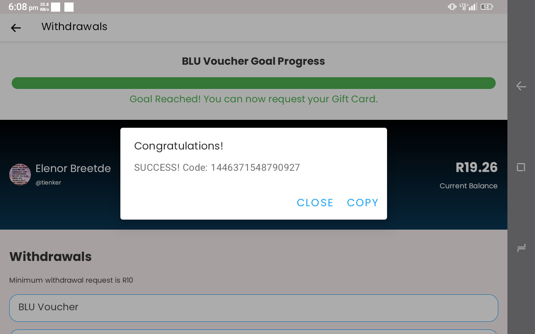Tap the back arrow beside Withdrawals
The height and width of the screenshot is (334, 535).
pyautogui.click(x=16, y=28)
